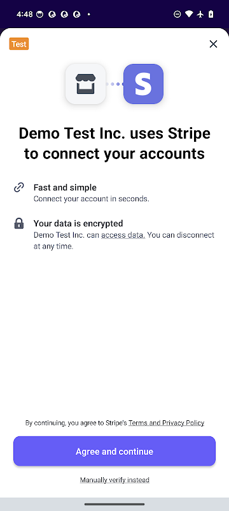Close the Stripe connection sheet with X
229x511 pixels.
[x=213, y=44]
